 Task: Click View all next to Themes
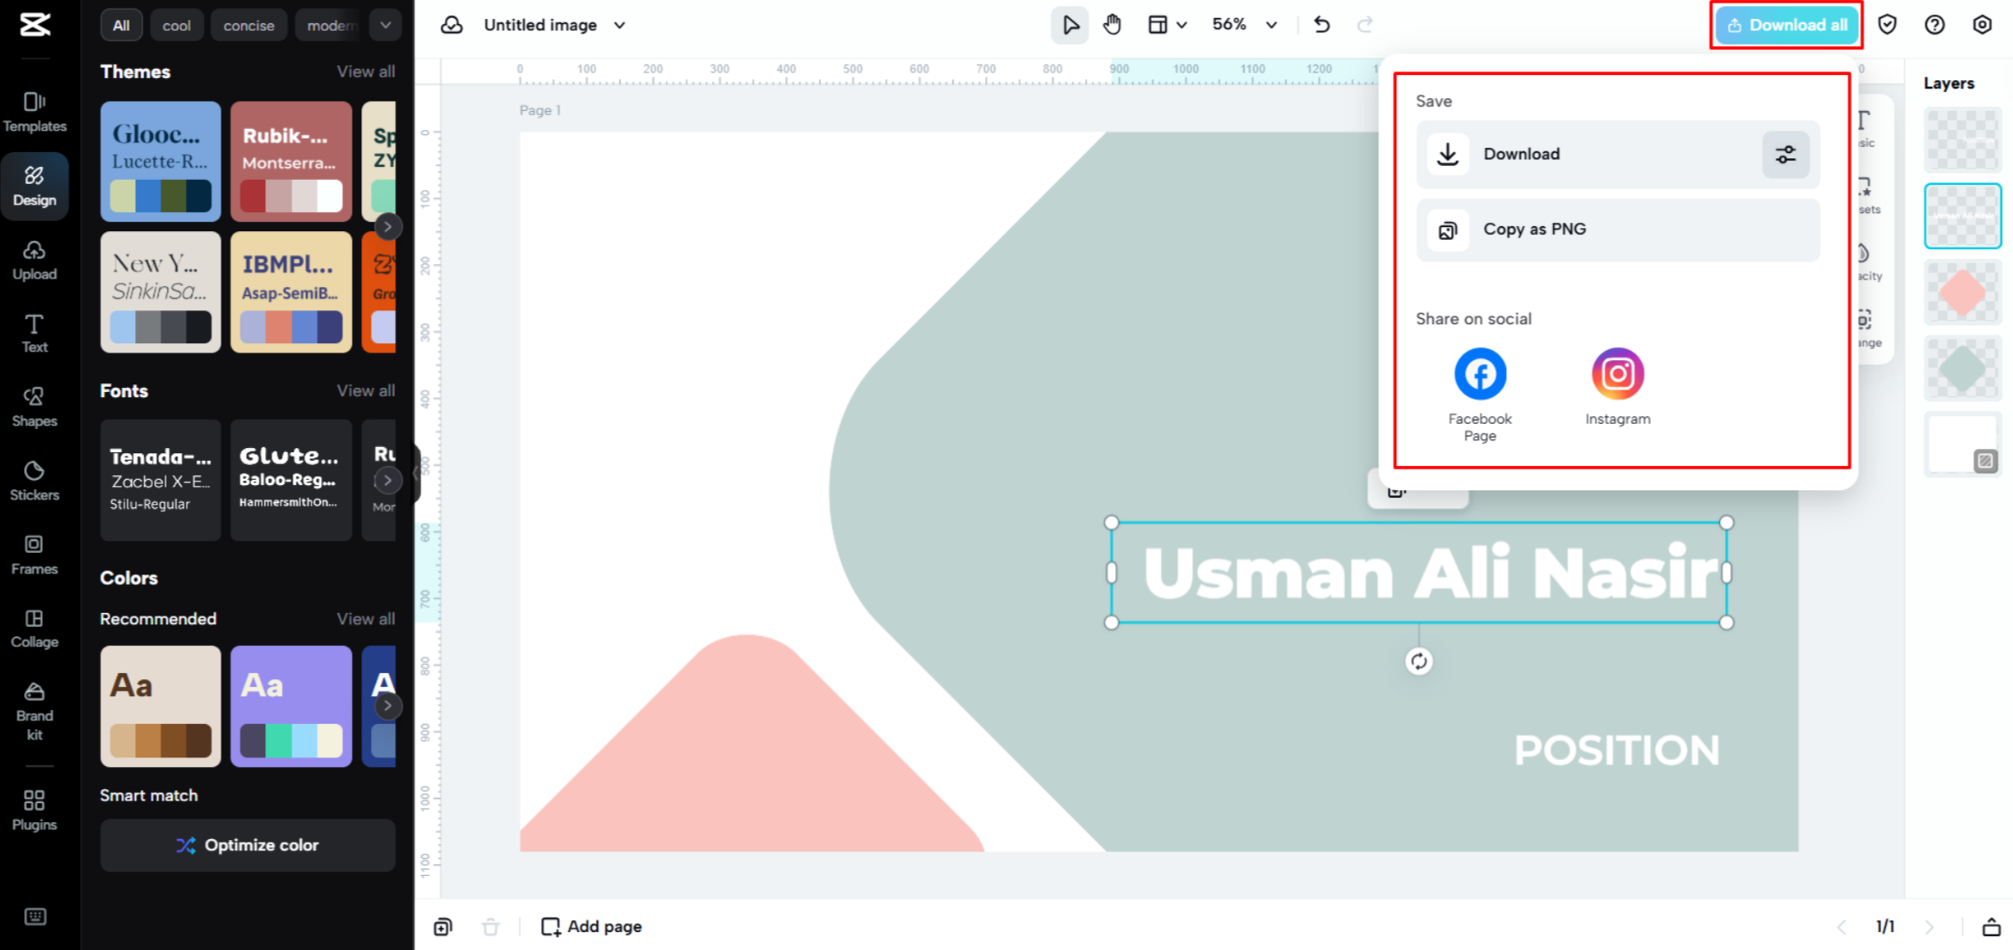pos(366,71)
